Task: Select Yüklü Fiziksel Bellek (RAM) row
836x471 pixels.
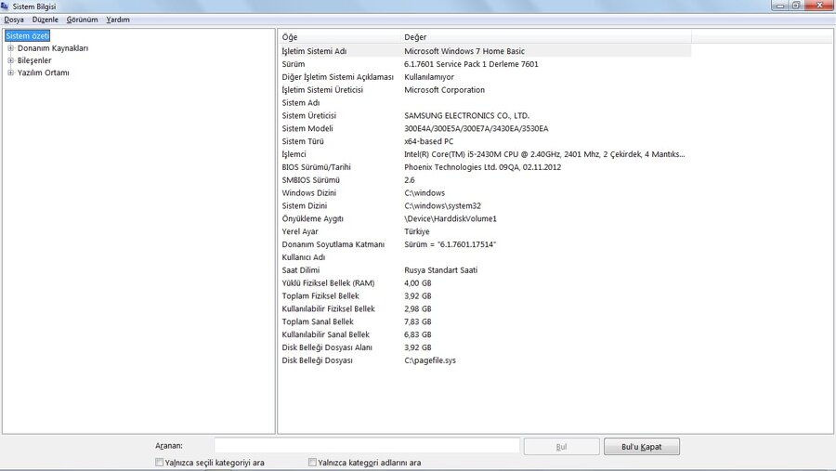Action: coord(485,282)
